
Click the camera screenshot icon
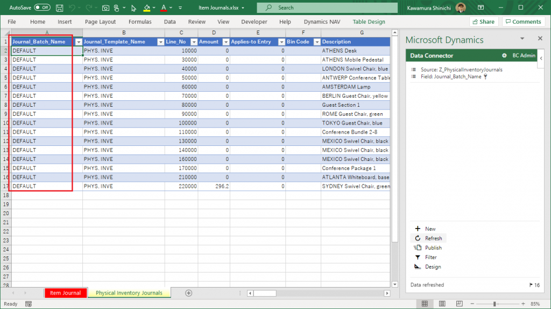tap(105, 8)
